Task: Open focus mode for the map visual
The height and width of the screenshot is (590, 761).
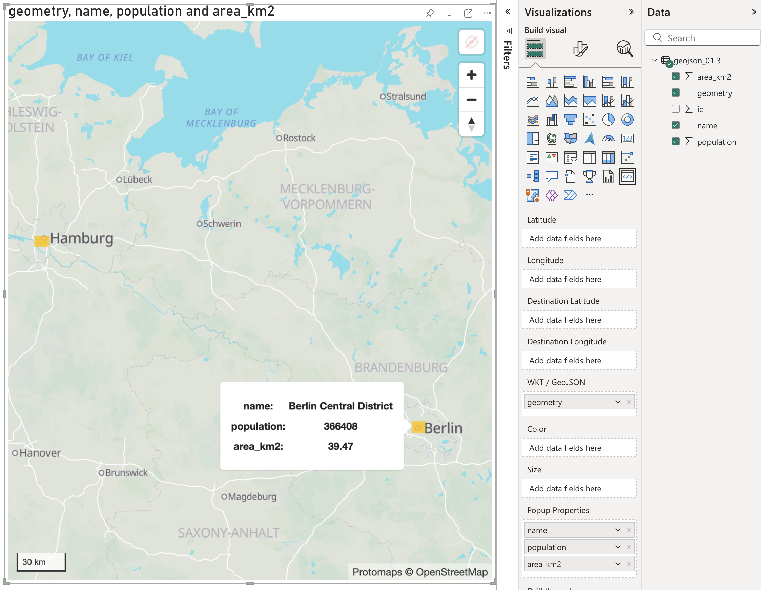Action: (468, 13)
